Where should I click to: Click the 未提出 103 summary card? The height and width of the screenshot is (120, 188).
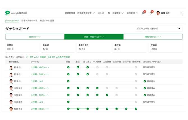[x=22, y=47]
